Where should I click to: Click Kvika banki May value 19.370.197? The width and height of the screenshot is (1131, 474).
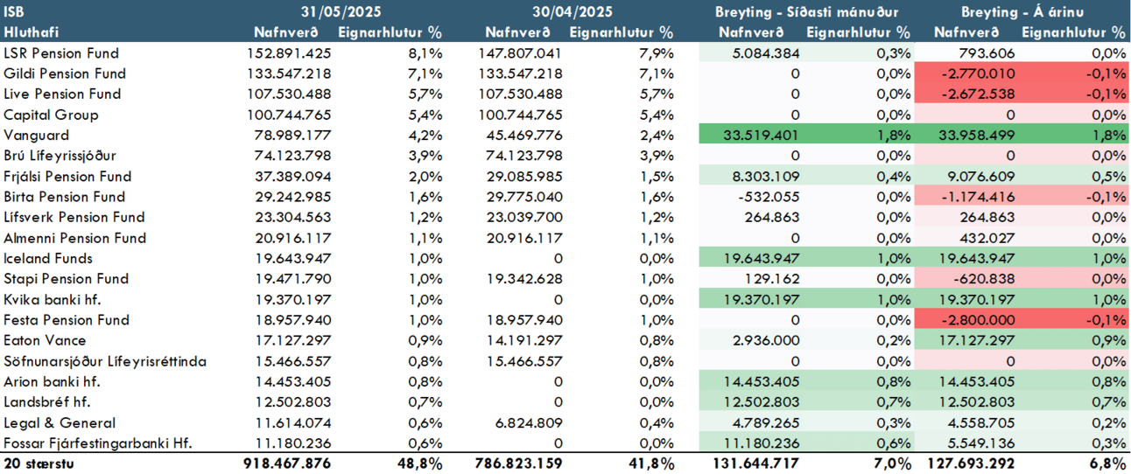[295, 299]
